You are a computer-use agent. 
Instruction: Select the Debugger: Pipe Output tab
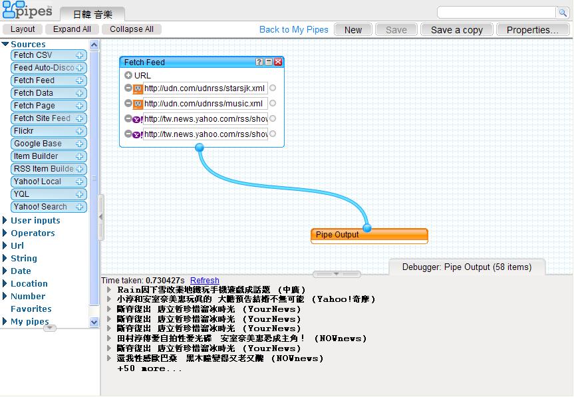[467, 267]
